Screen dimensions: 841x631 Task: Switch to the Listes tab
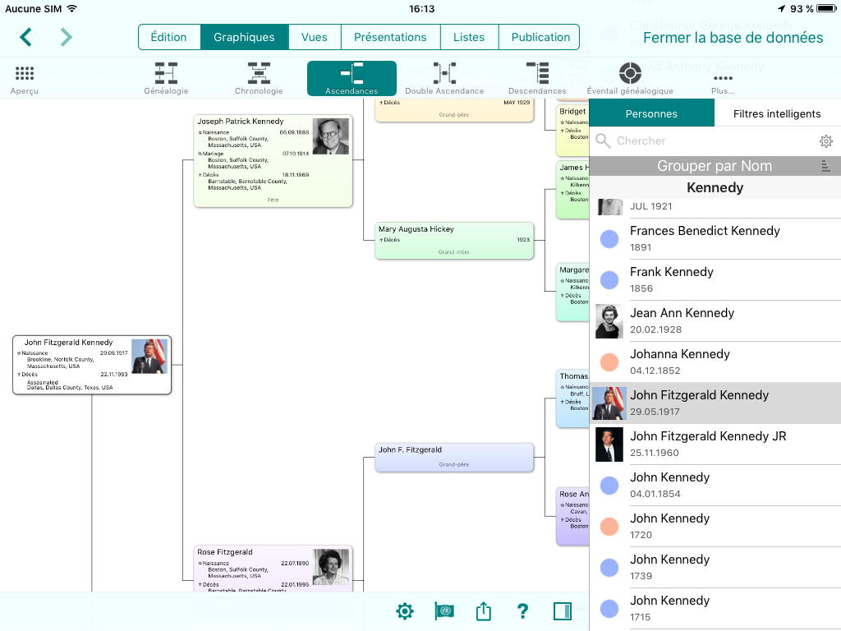[x=469, y=37]
